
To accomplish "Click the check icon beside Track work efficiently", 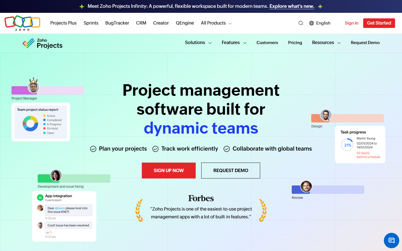I will pos(155,149).
